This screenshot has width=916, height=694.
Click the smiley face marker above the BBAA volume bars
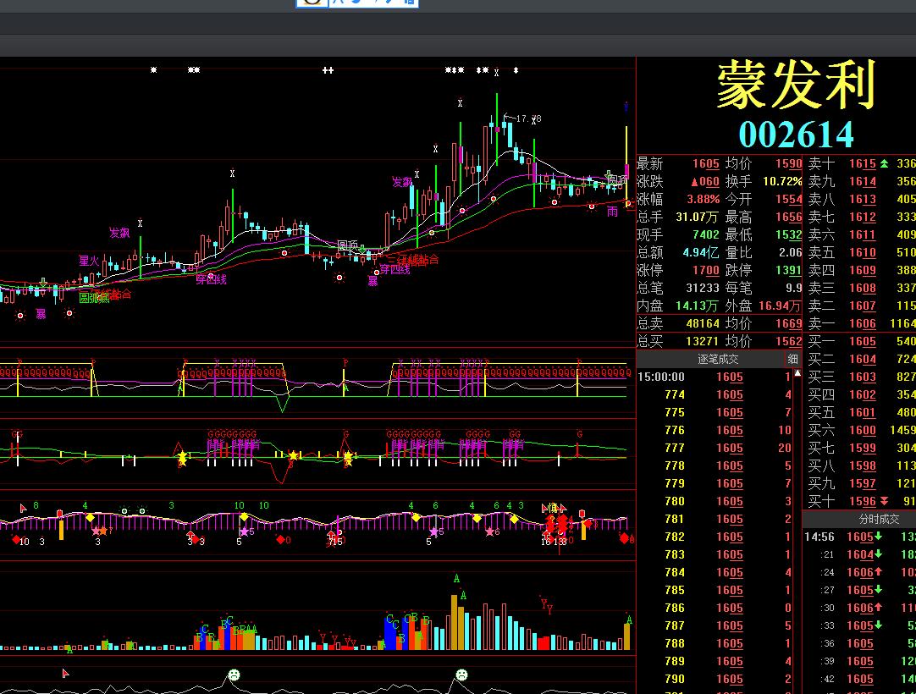pos(234,675)
